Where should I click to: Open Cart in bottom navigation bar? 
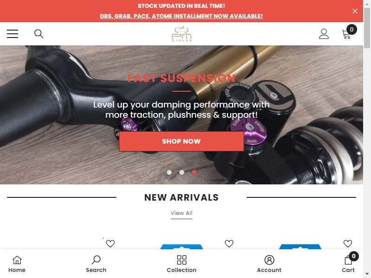point(349,263)
